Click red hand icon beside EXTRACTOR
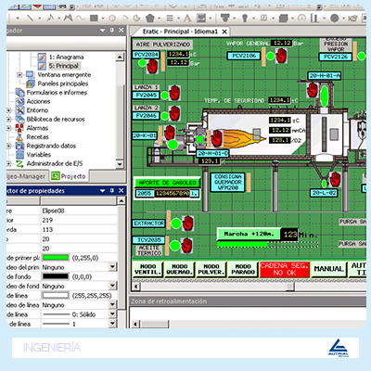Viewport: 371px width, 371px height. point(187,224)
